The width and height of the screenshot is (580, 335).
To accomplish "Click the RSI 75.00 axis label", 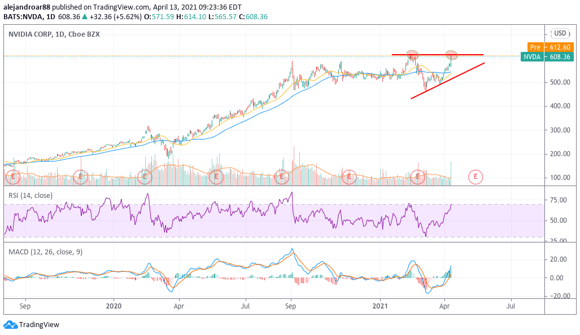I will [559, 200].
